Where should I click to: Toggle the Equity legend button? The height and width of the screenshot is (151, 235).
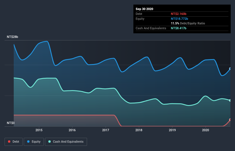click(34, 142)
